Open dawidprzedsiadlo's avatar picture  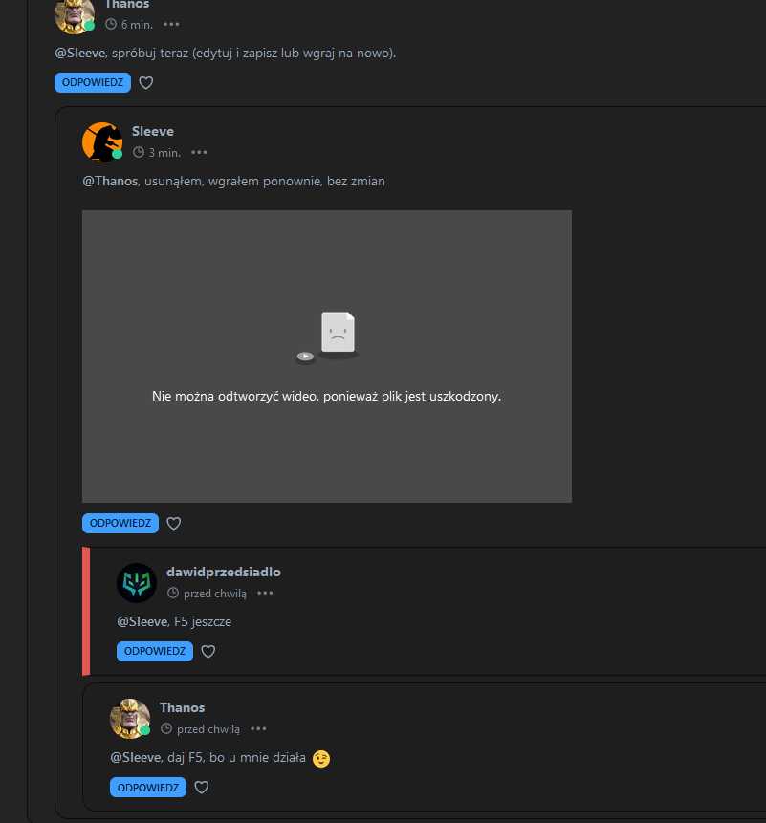tap(137, 583)
